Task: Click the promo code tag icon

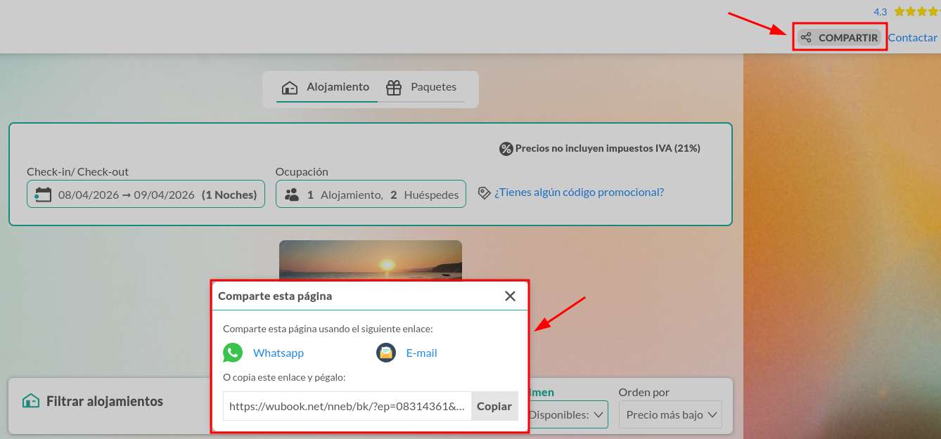Action: (x=484, y=192)
